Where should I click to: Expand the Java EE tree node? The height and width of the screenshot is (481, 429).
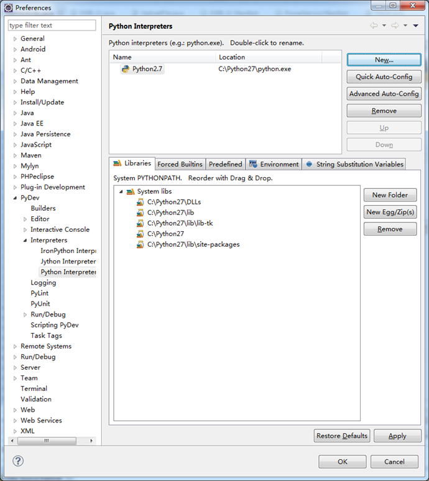point(15,124)
